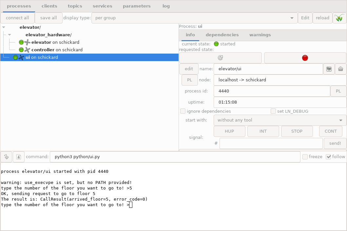Viewport: 347px width, 231px height.
Task: Click the use_execvpe warning line in output
Action: point(67,182)
